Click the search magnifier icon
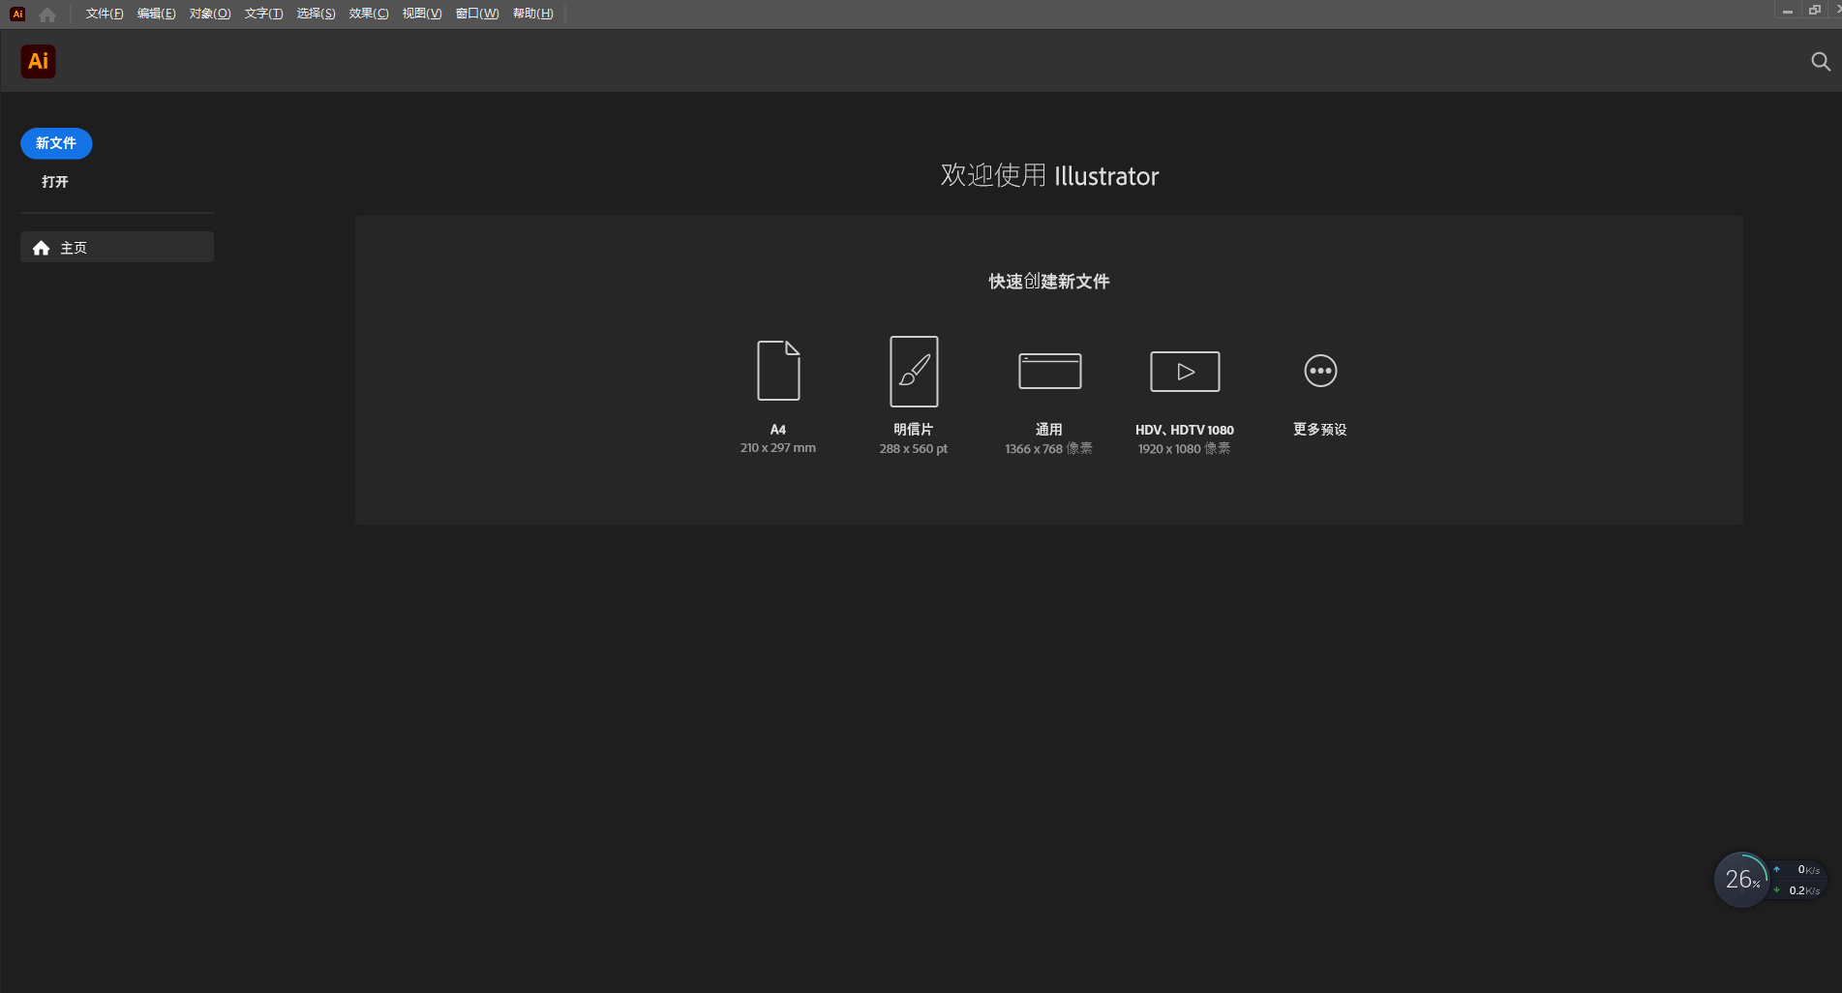This screenshot has width=1842, height=993. pos(1820,62)
